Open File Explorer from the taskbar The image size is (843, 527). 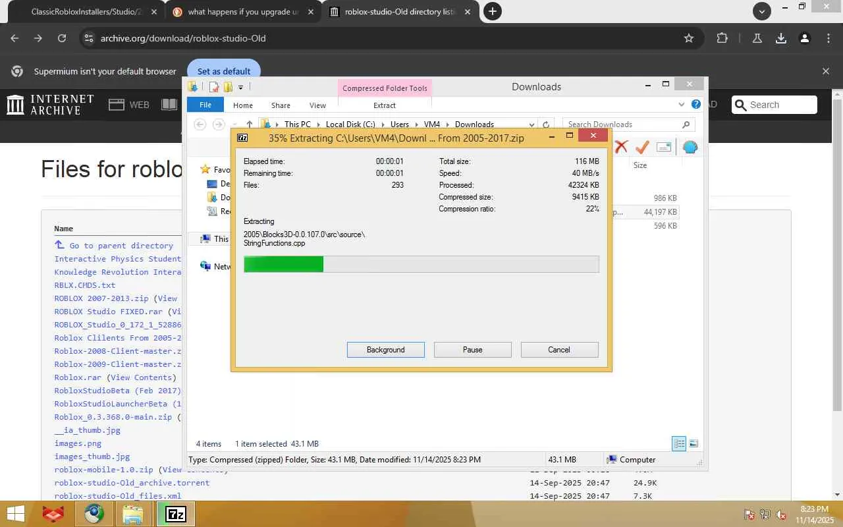(x=133, y=514)
